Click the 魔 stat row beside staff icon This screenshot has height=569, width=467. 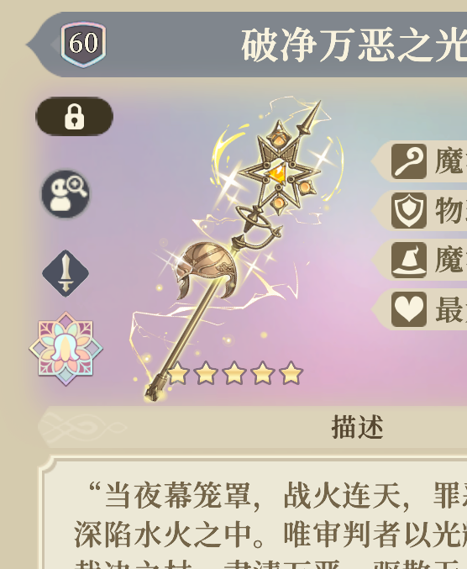pos(419,161)
